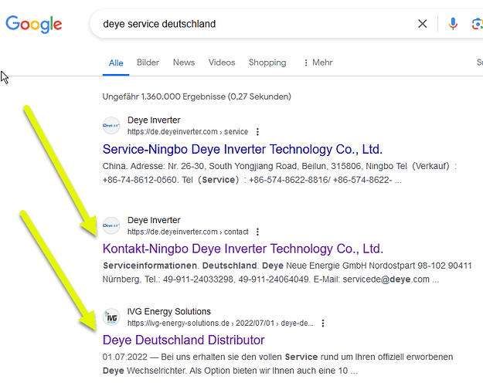Screen dimensions: 483x386
Task: Select the Alle tab
Action: coord(116,63)
